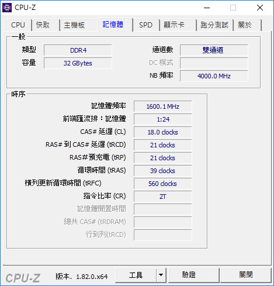
Task: Go to the SPD tab
Action: (146, 25)
